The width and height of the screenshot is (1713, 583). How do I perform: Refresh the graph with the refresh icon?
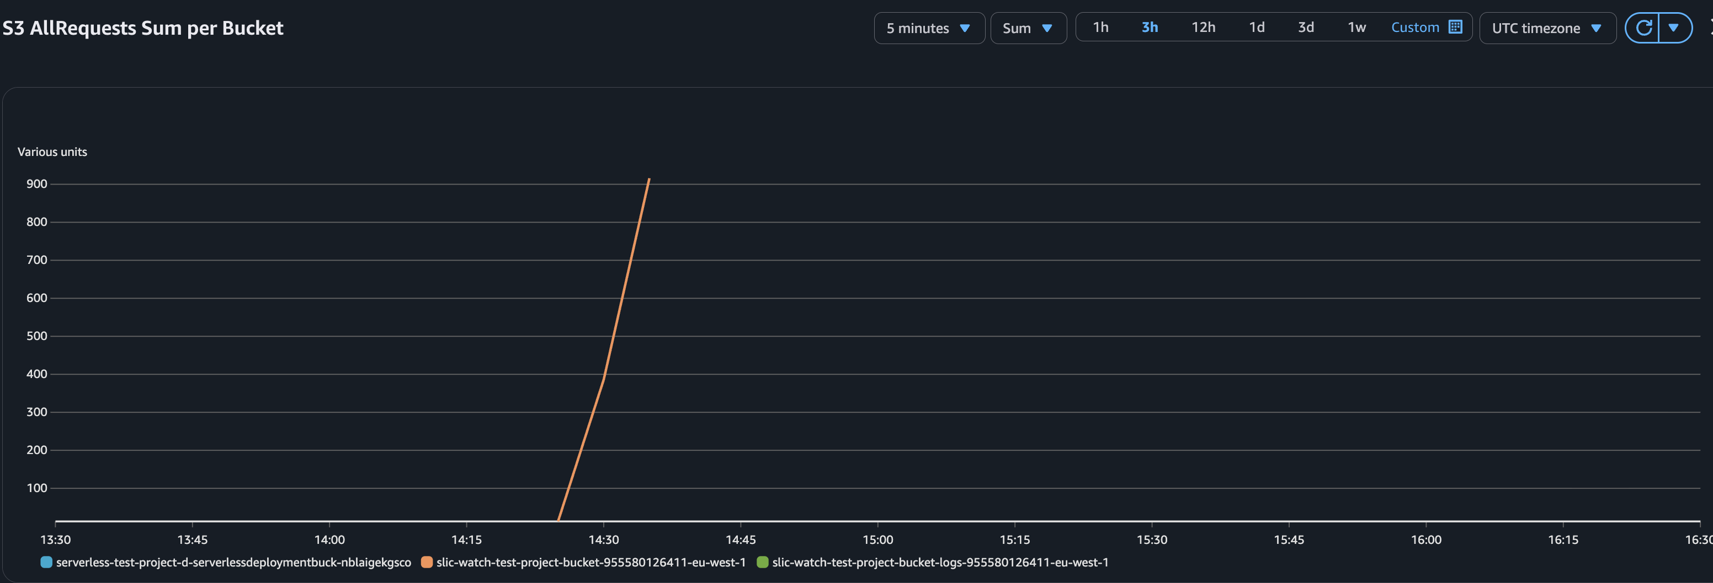(1643, 28)
